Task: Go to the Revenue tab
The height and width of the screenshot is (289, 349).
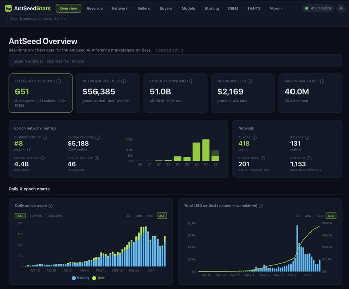Action: pos(94,8)
